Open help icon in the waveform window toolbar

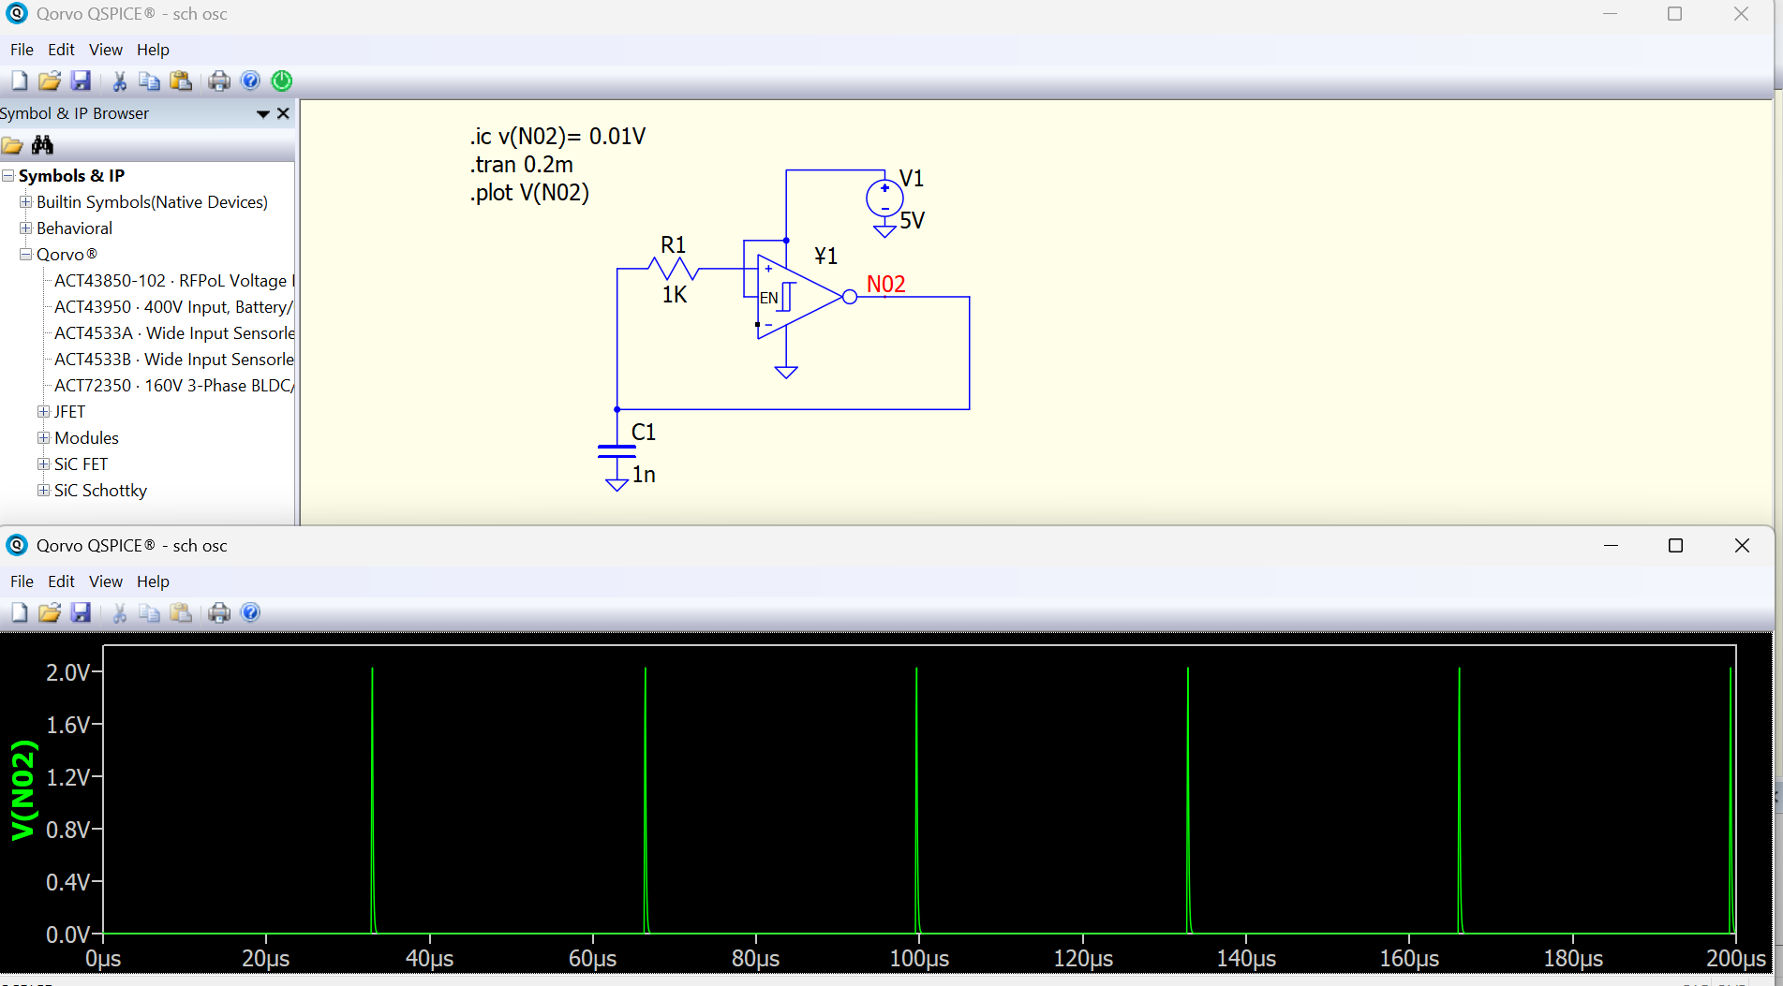click(250, 613)
